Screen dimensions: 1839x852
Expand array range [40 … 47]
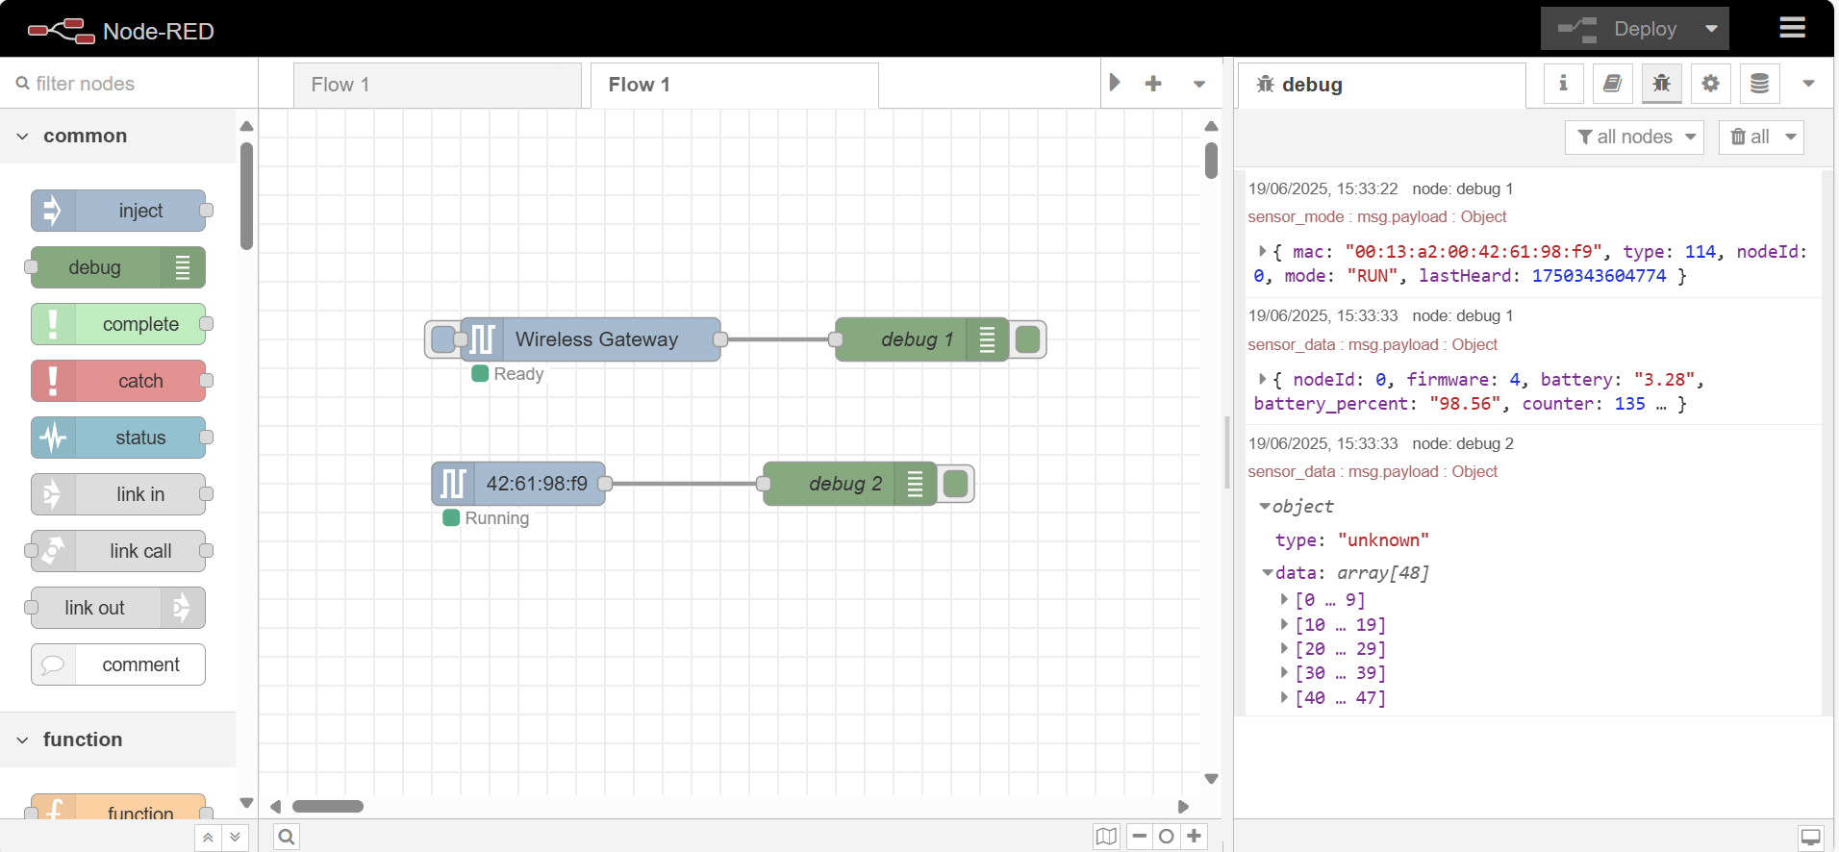(x=1284, y=698)
